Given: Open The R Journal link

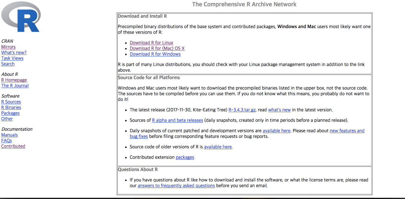Looking at the screenshot, I should click(15, 86).
